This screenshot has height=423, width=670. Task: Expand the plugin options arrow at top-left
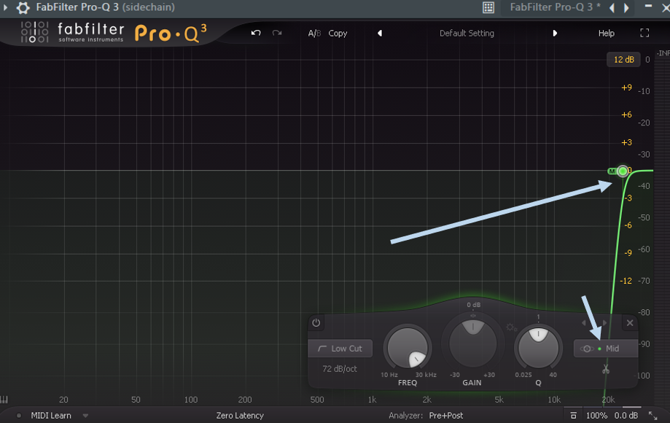pos(5,7)
